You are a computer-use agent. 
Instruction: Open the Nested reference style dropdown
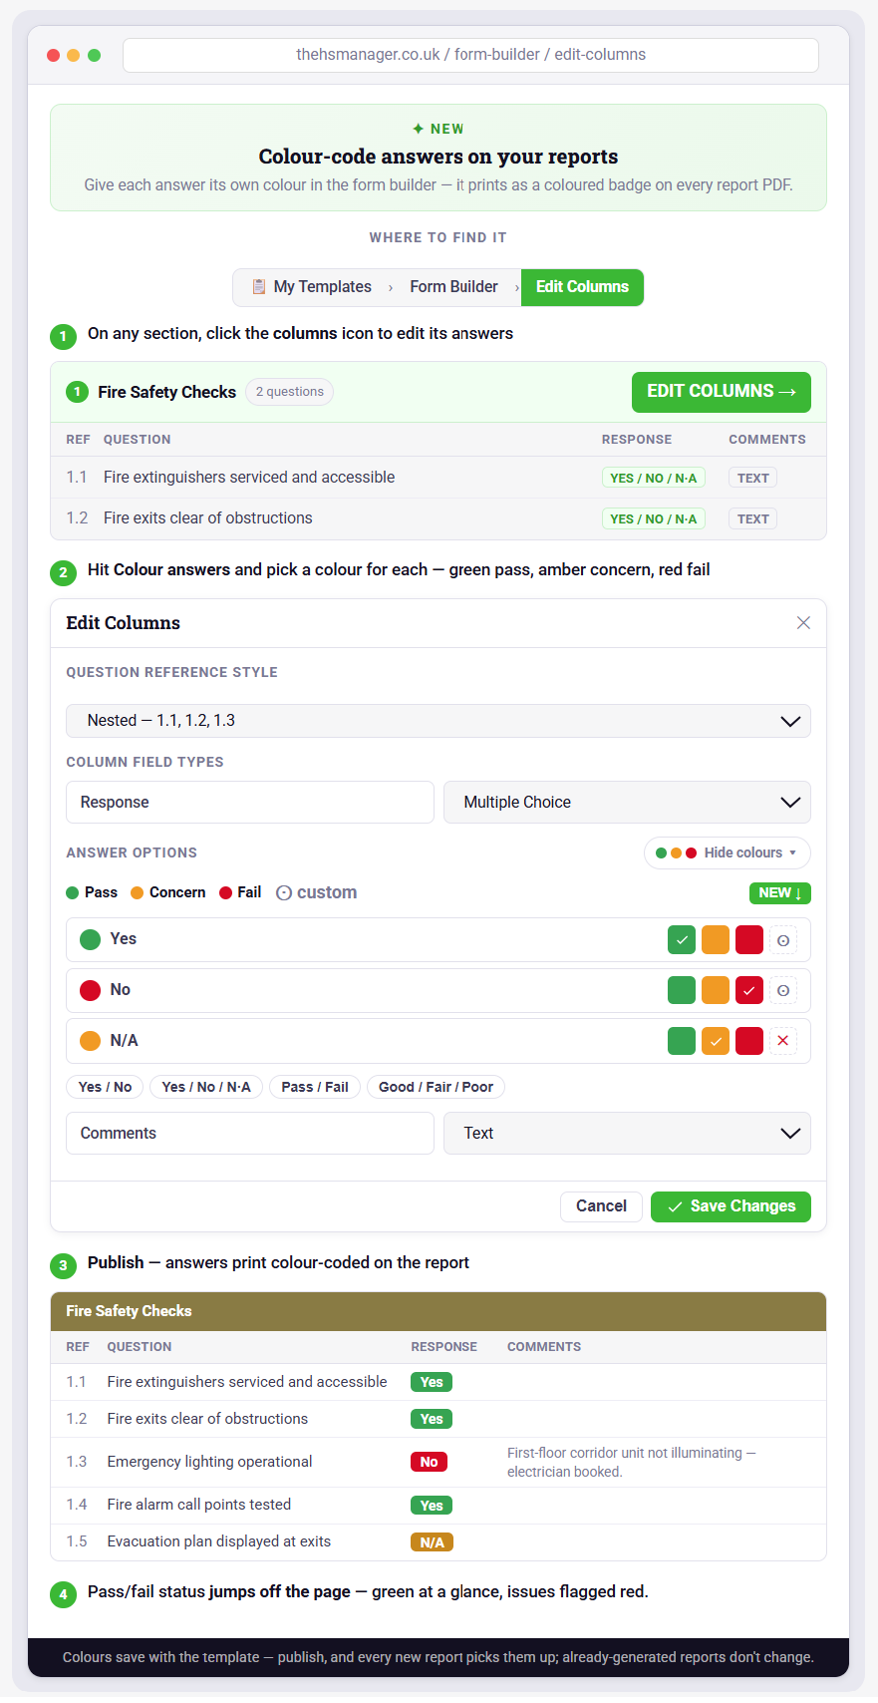(x=439, y=721)
